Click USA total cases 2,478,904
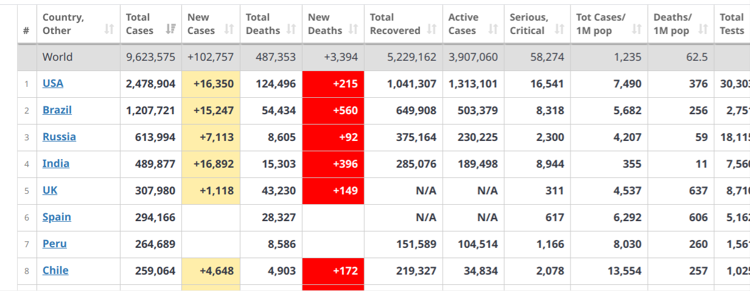The image size is (750, 291). [x=150, y=84]
